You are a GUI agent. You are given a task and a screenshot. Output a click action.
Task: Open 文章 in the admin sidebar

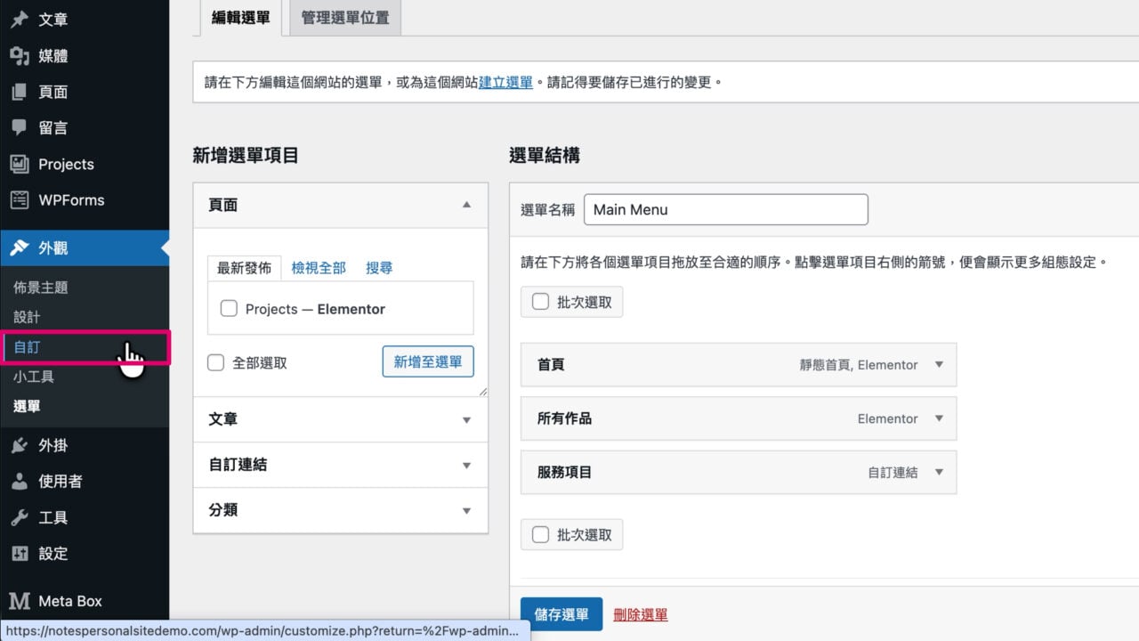(85, 20)
